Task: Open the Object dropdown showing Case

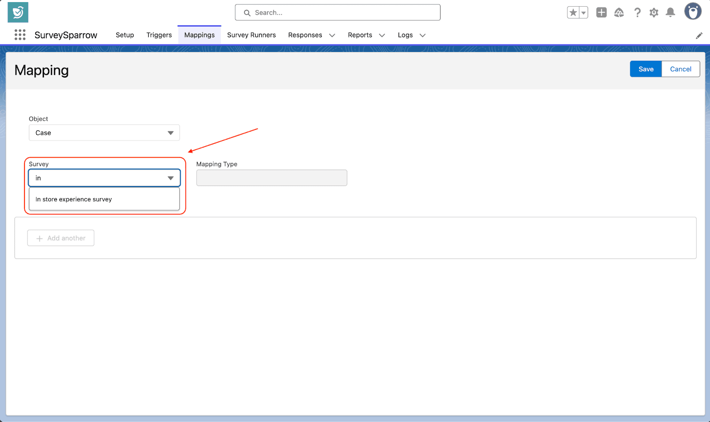Action: click(104, 133)
